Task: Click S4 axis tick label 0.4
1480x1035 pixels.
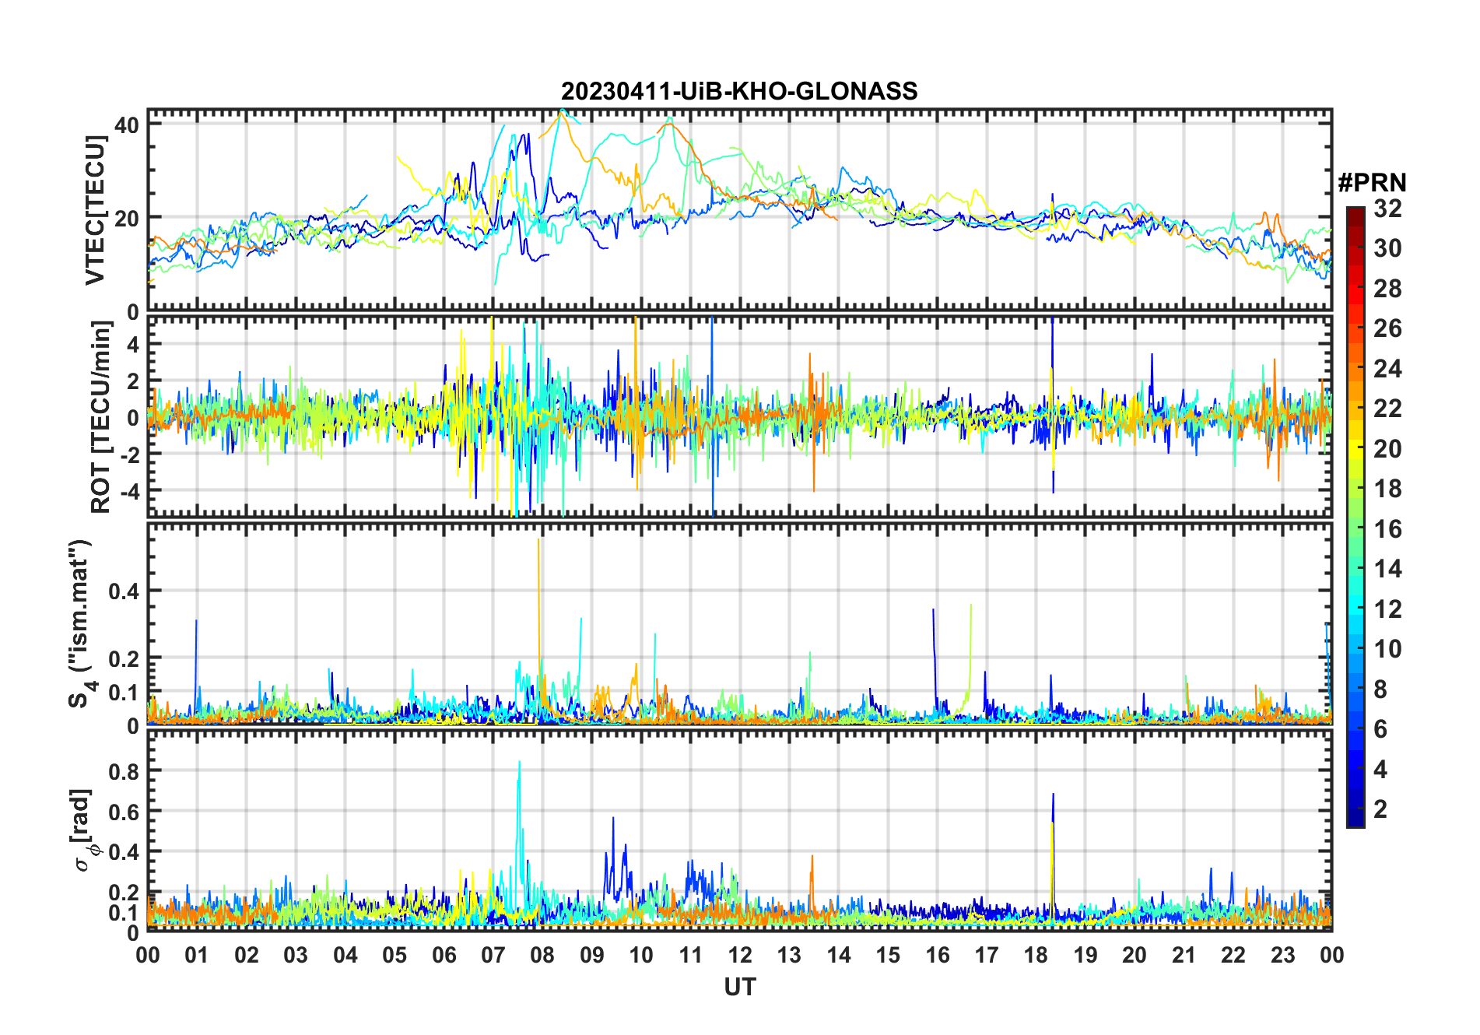Action: [x=124, y=591]
